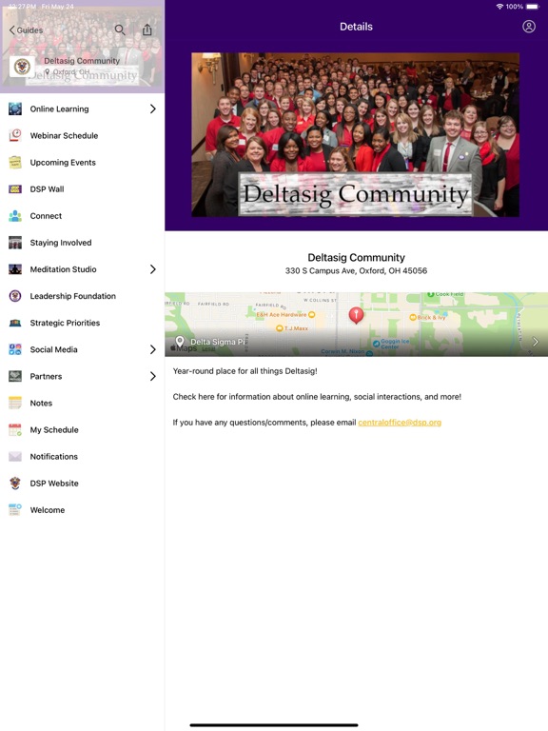
Task: Tap the Deltasig Community guide name in header
Action: pos(82,61)
